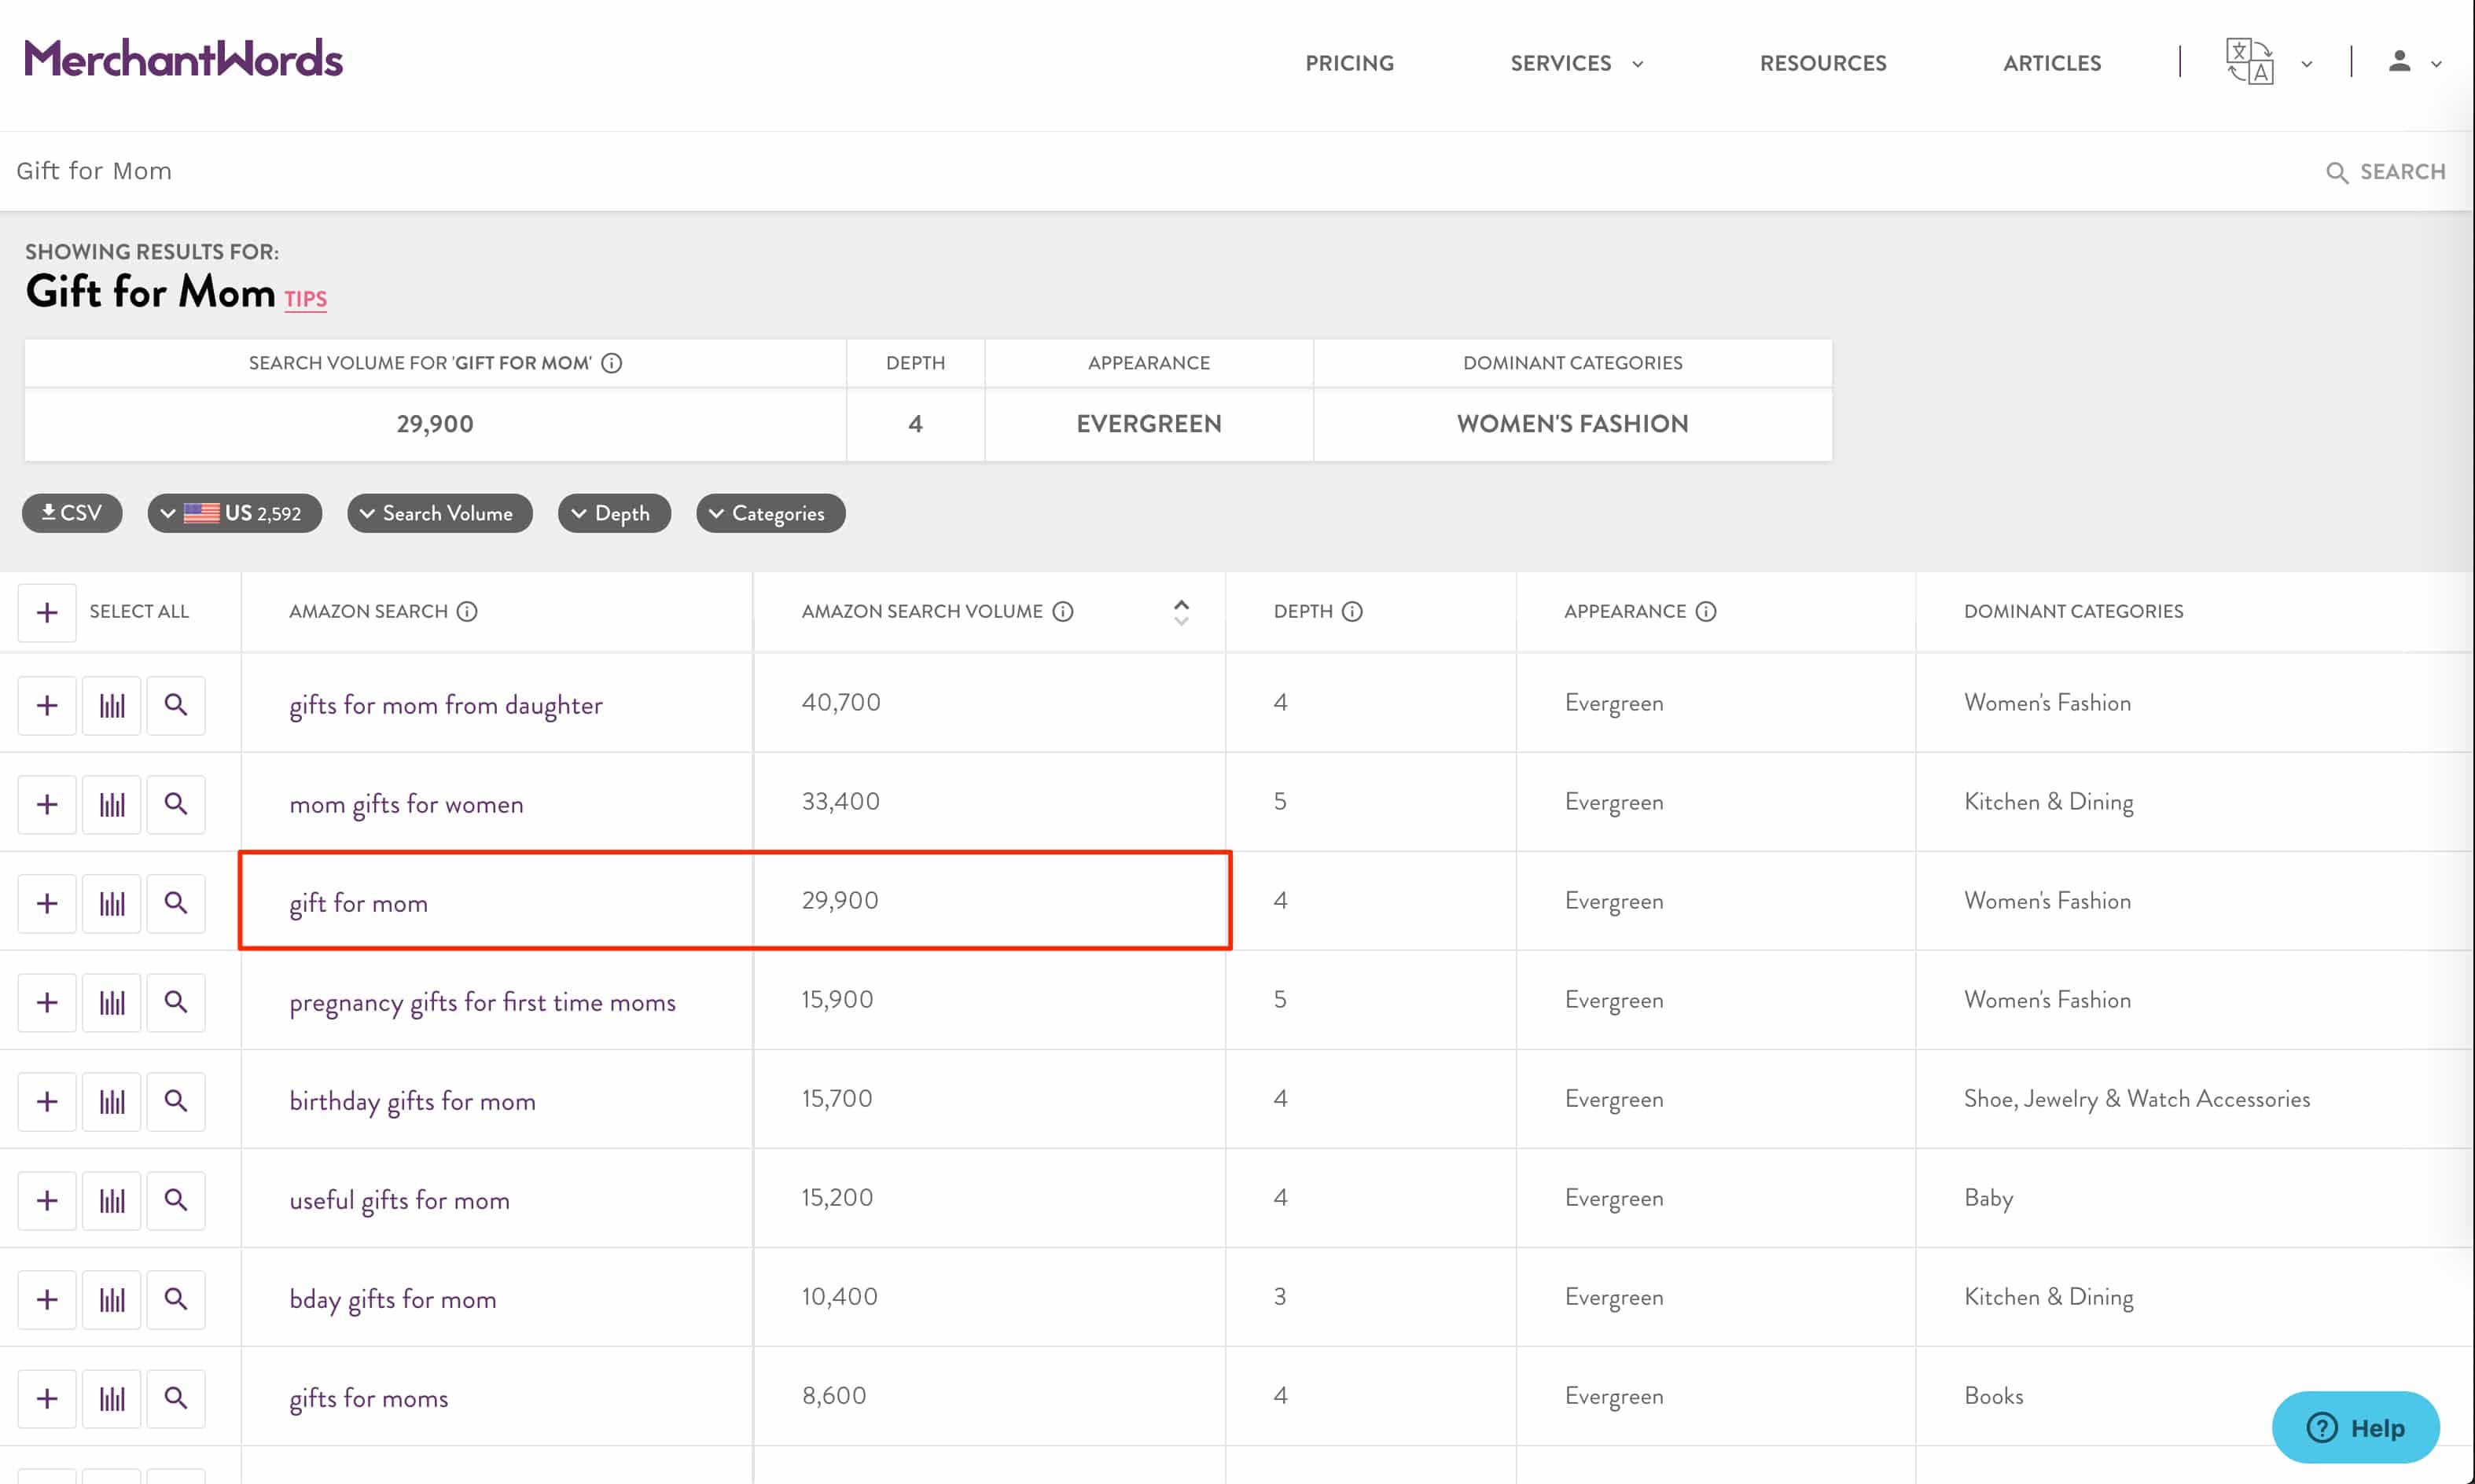Click info icon beside Amazon Search Volume header
This screenshot has width=2475, height=1484.
click(x=1063, y=611)
